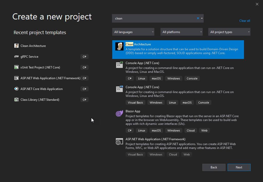Image resolution: width=263 pixels, height=182 pixels.
Task: Click the macOS tag under Blazor App
Action: pos(156,130)
